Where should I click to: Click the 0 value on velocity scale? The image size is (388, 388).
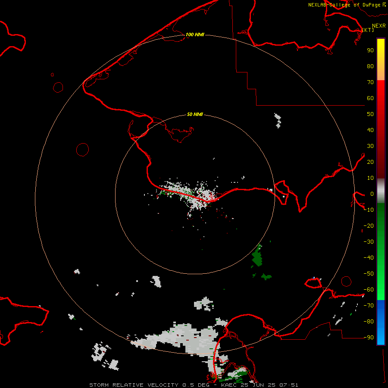tap(372, 194)
